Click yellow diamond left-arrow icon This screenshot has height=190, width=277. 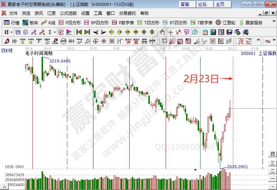click(111, 32)
